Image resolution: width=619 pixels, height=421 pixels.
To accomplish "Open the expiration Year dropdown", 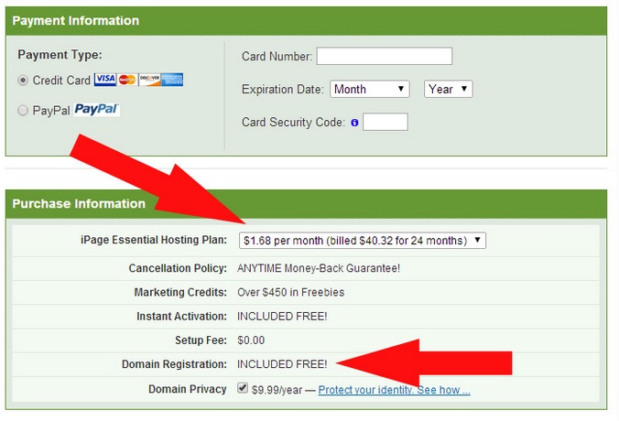I will [x=448, y=89].
